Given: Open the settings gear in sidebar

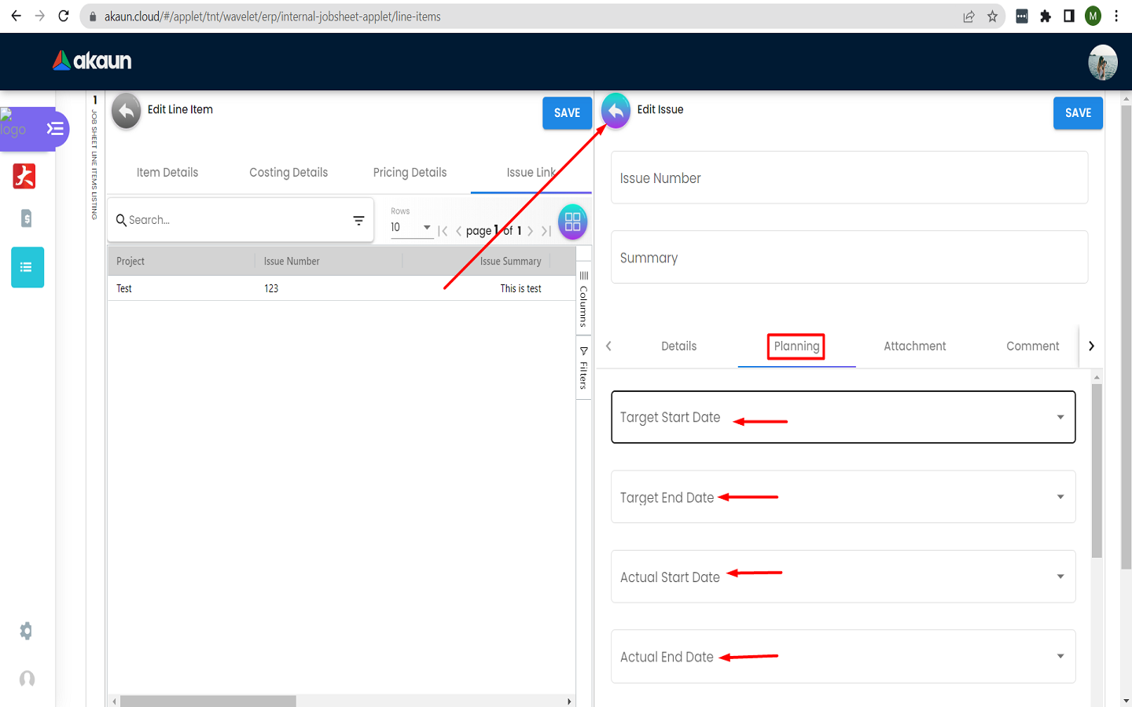Looking at the screenshot, I should point(26,631).
